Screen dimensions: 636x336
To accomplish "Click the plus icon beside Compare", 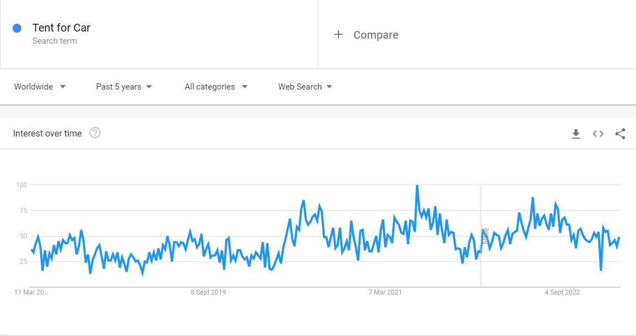I will [x=338, y=35].
